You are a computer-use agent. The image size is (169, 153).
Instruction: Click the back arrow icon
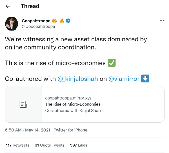click(8, 6)
